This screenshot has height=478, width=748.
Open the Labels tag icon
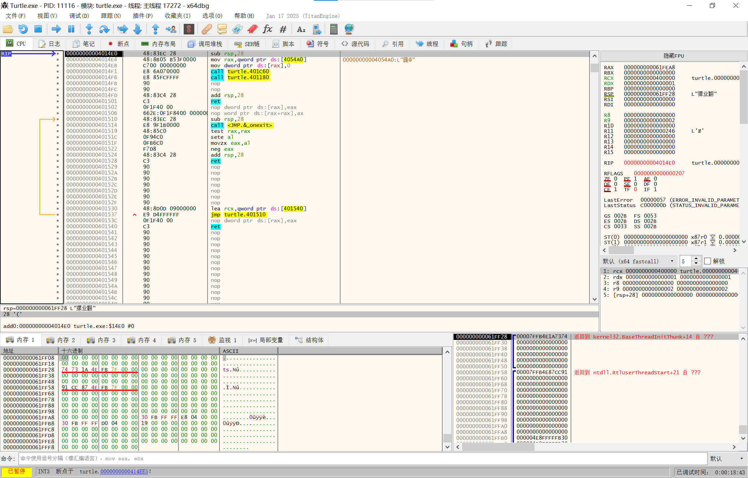click(x=237, y=29)
